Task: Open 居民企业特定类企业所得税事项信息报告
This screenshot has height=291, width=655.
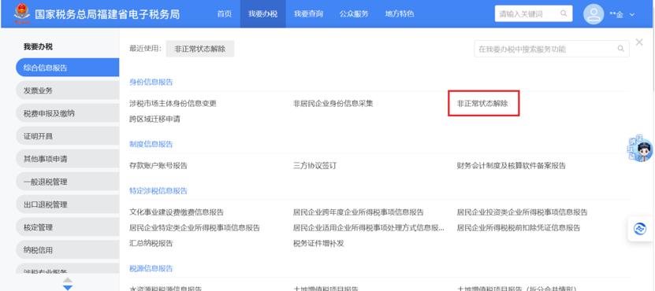Action: (195, 228)
